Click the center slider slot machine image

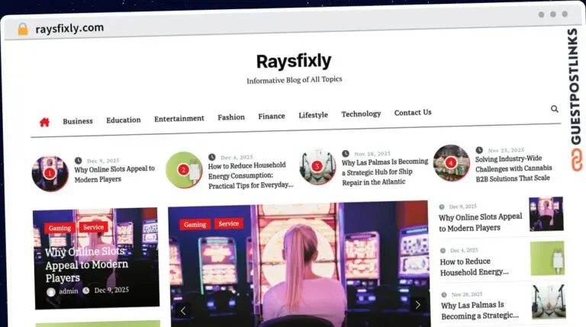point(299,265)
